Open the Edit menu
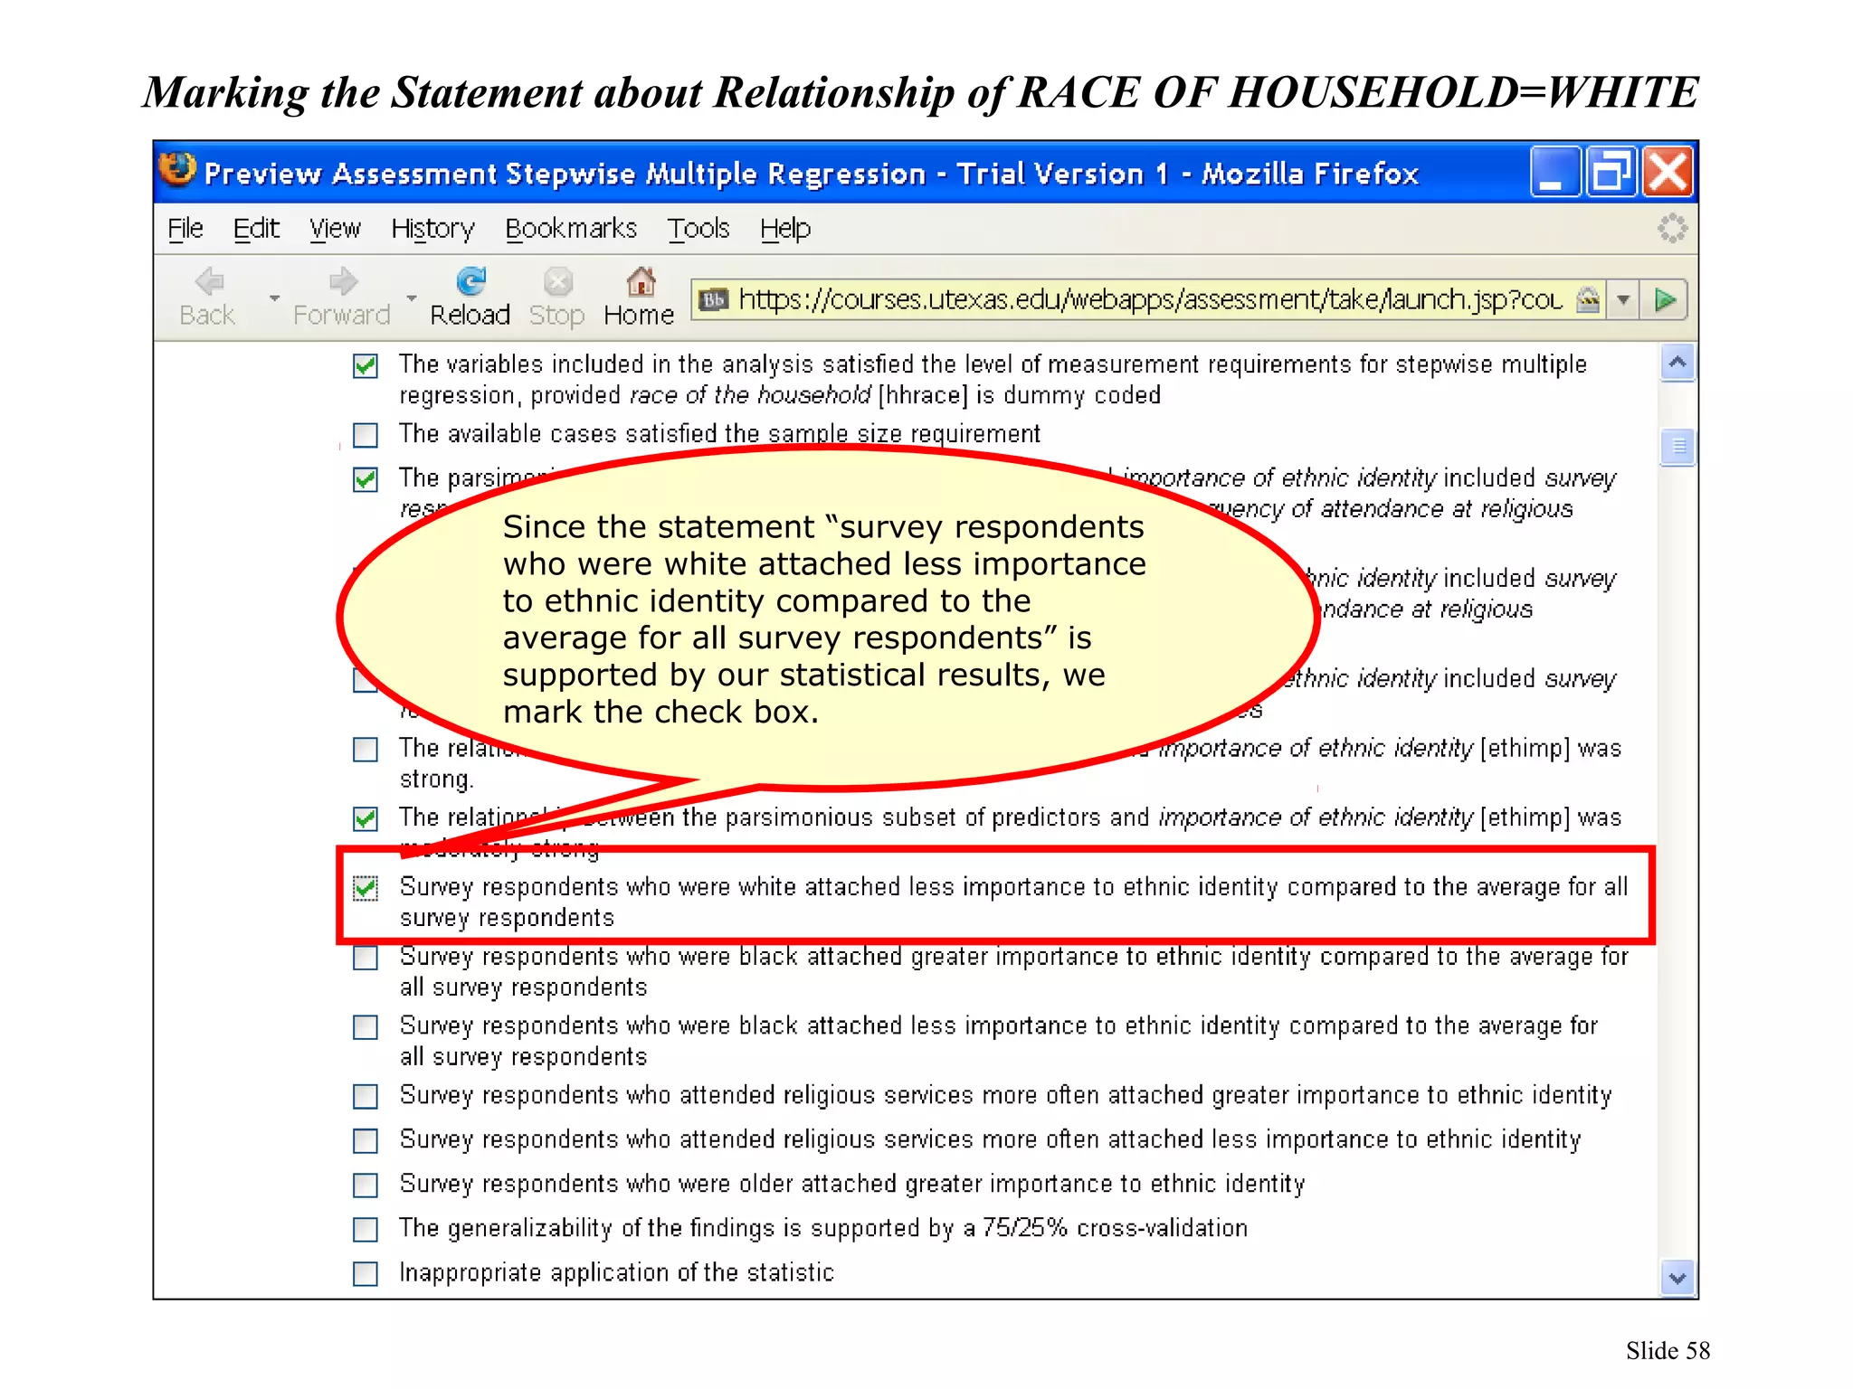Image resolution: width=1853 pixels, height=1389 pixels. coord(256,229)
